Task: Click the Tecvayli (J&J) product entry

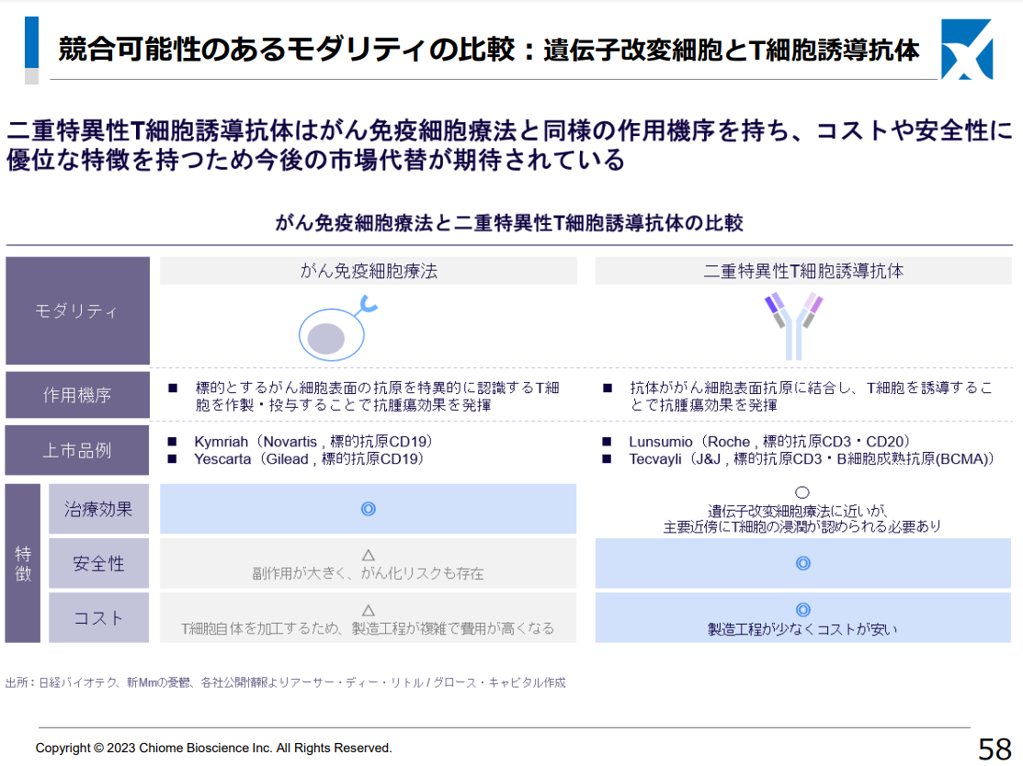Action: 812,459
